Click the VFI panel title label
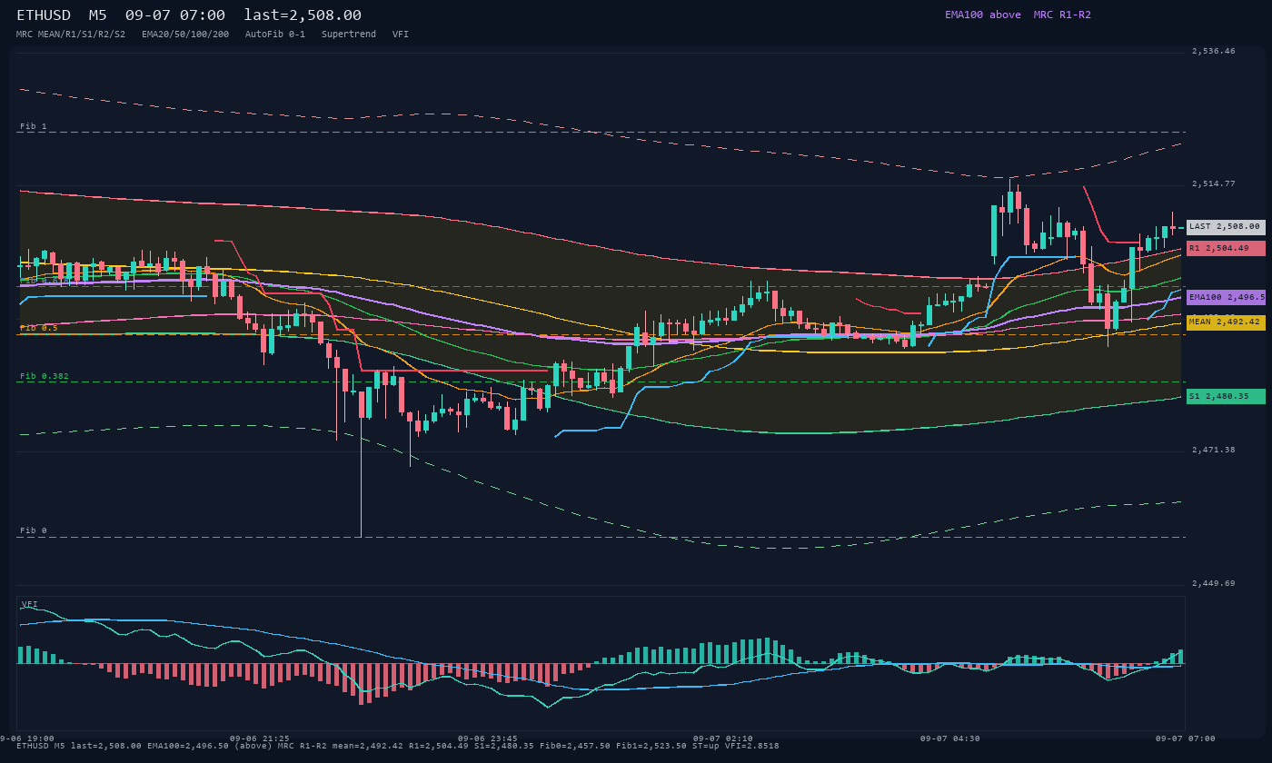Viewport: 1272px width, 763px height. point(30,604)
